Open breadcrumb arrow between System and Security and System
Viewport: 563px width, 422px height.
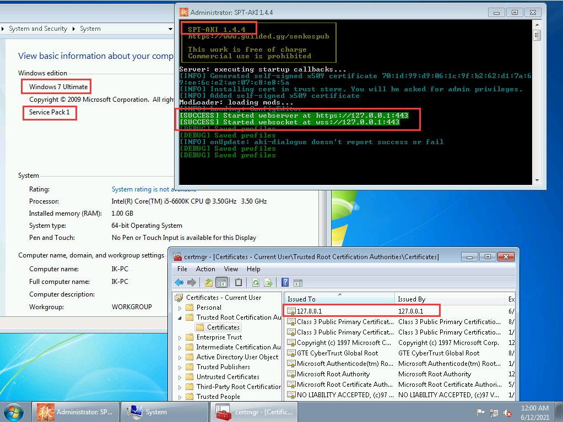pos(74,29)
